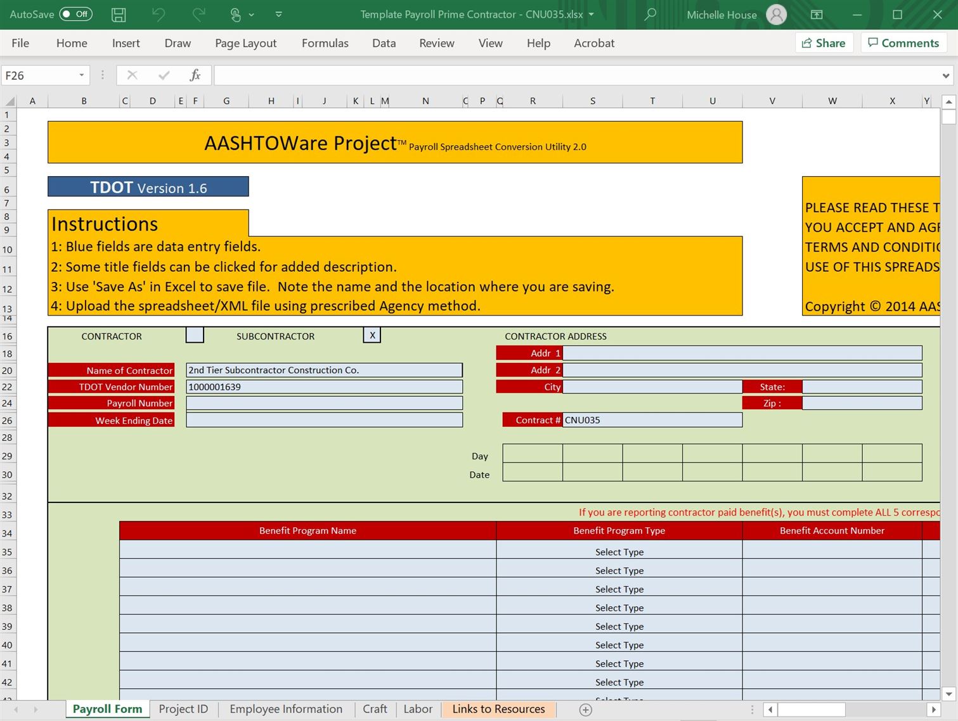This screenshot has height=721, width=958.
Task: Click the formula bar input area
Action: coord(577,75)
